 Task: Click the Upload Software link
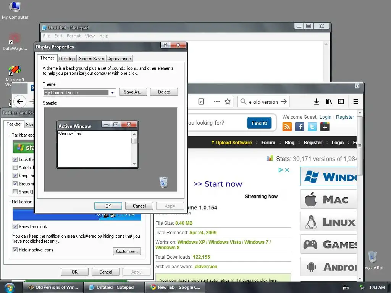[232, 143]
